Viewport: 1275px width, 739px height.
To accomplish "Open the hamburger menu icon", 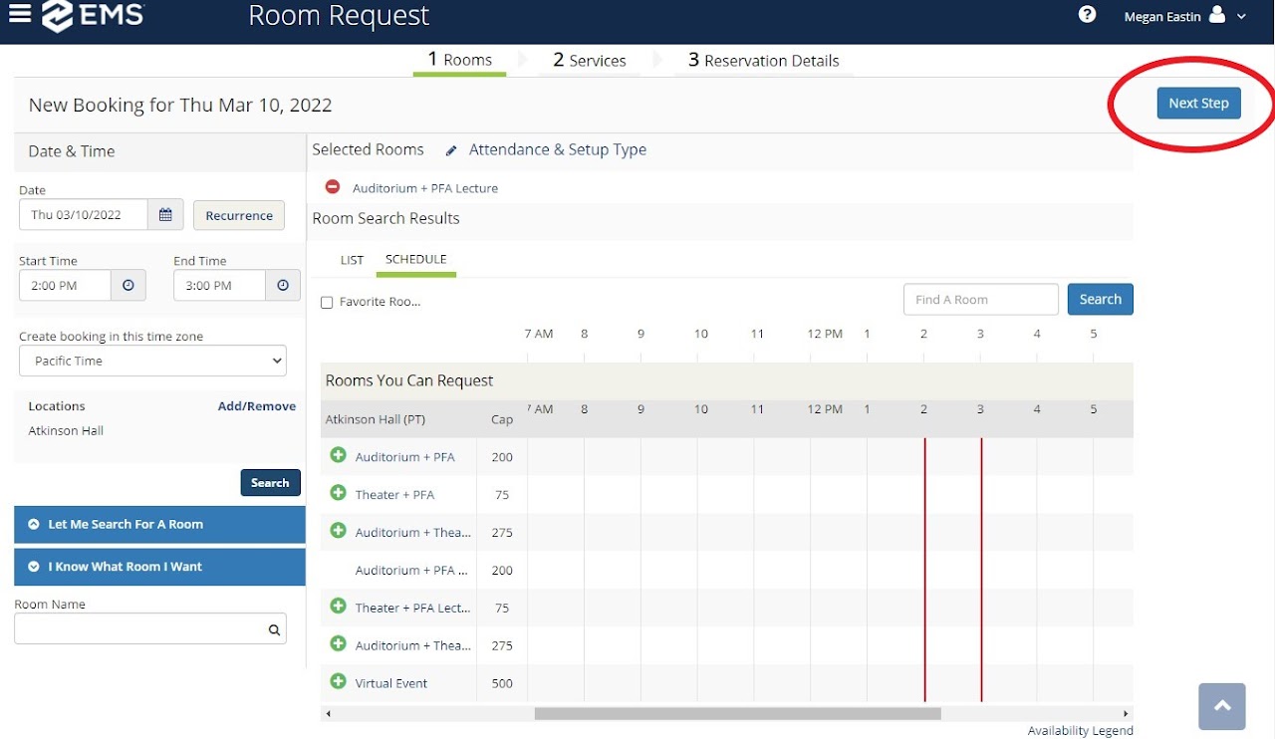I will tap(19, 14).
